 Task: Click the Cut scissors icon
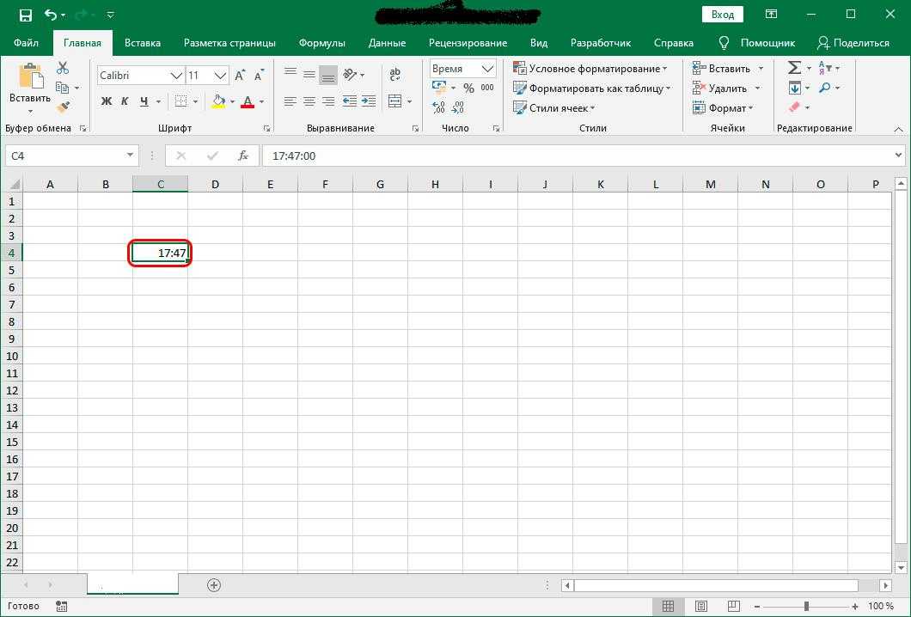[x=63, y=69]
